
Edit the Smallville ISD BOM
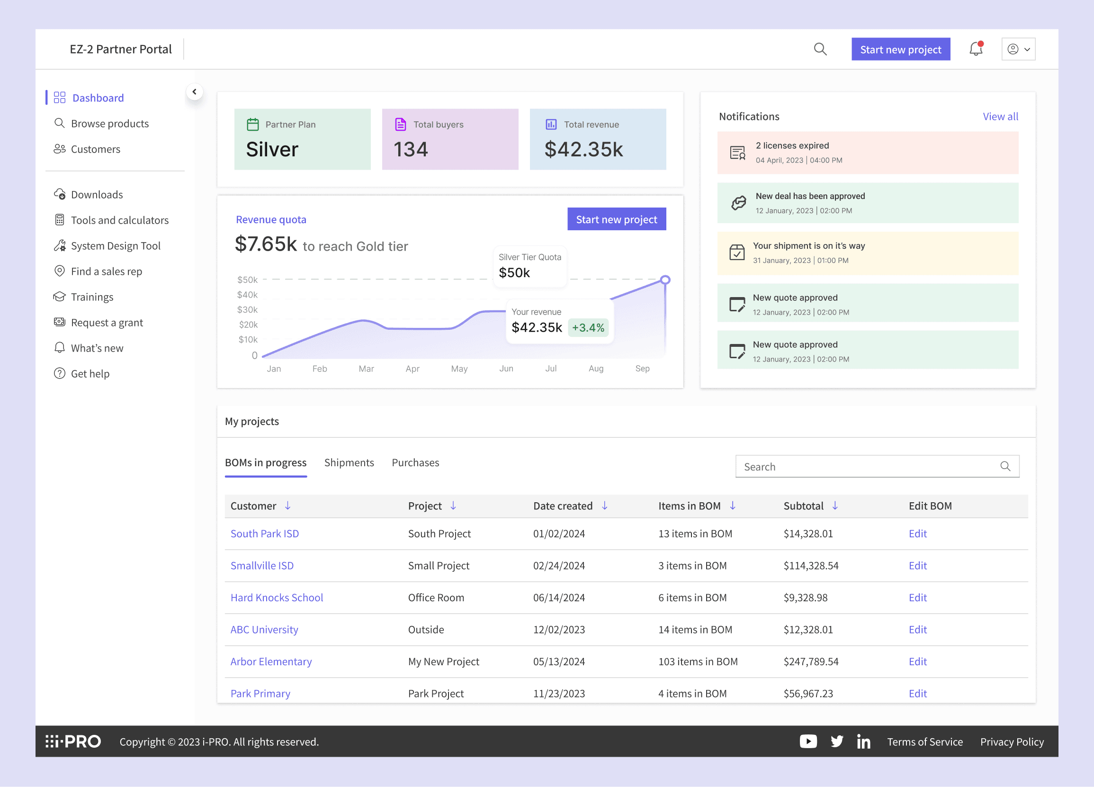click(x=917, y=566)
